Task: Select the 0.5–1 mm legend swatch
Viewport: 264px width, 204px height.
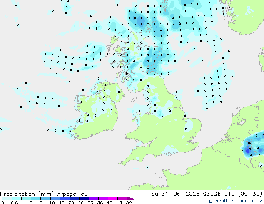Action: click(x=17, y=199)
